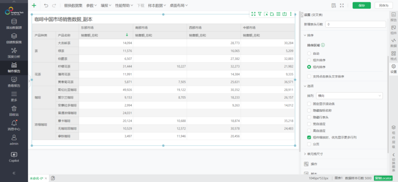398x182 pixels.
Task: Uncheck 组件缩放时，优先显示更多行列
Action: click(309, 137)
